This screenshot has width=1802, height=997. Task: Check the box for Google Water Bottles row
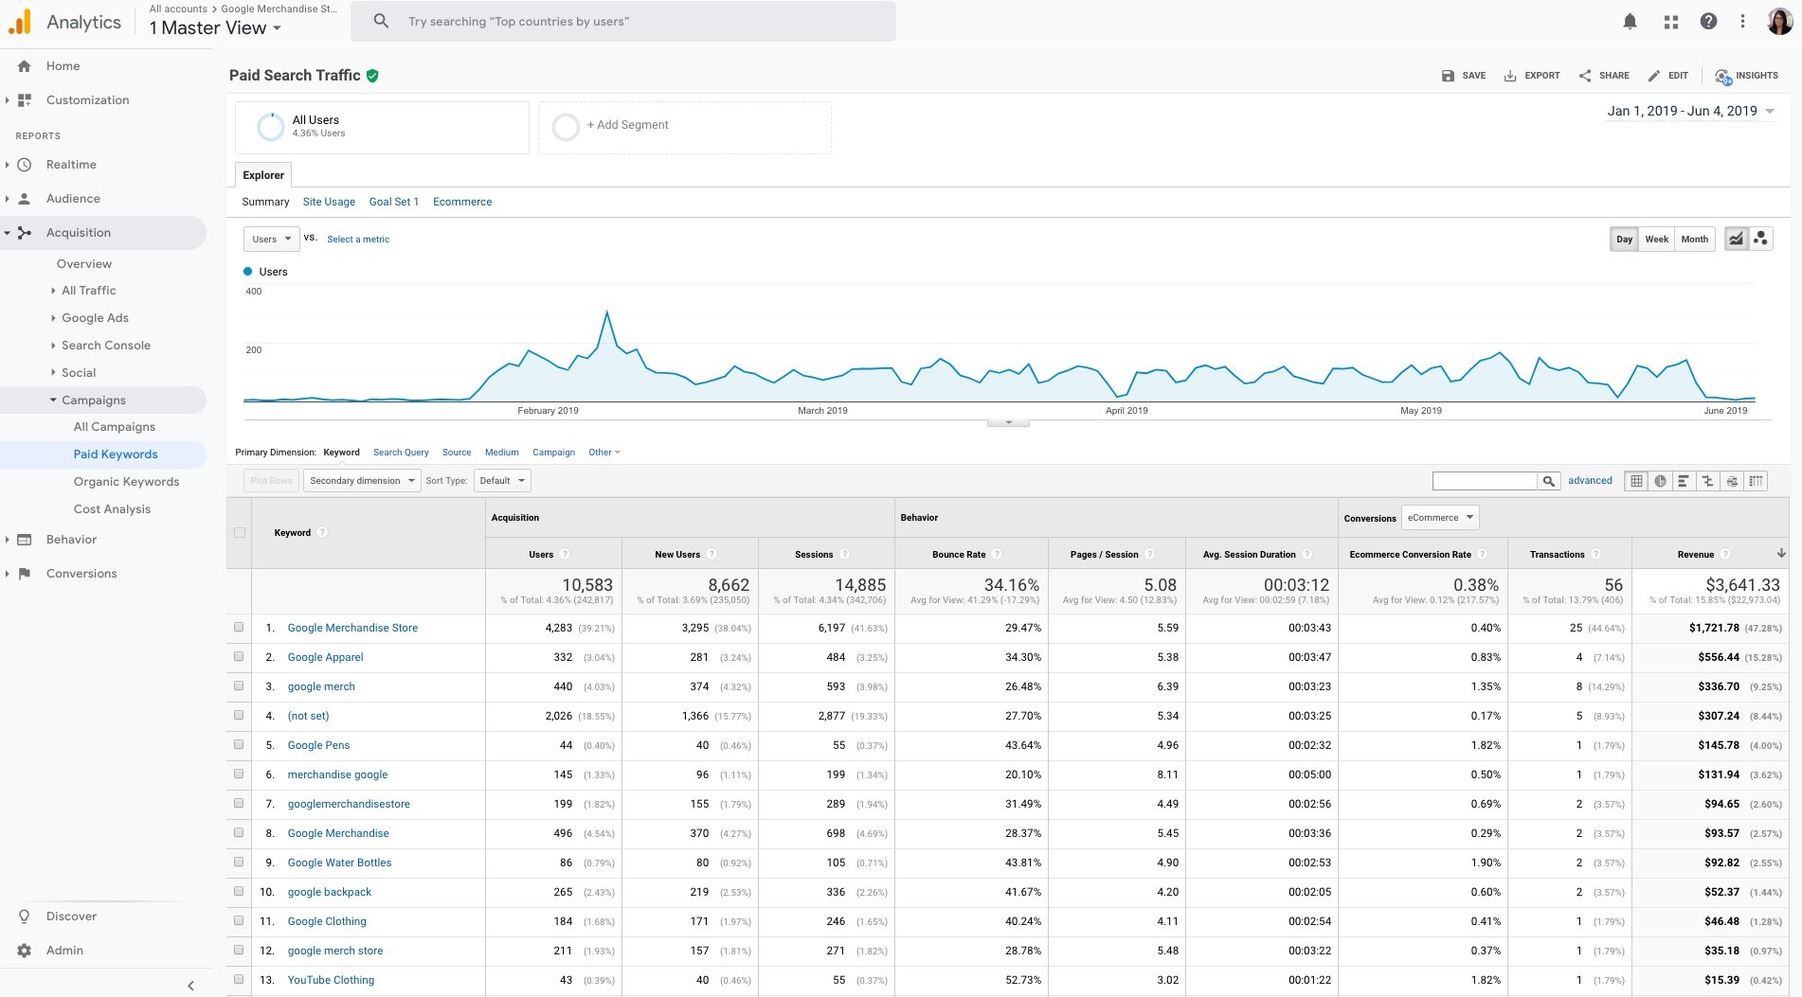pos(239,862)
